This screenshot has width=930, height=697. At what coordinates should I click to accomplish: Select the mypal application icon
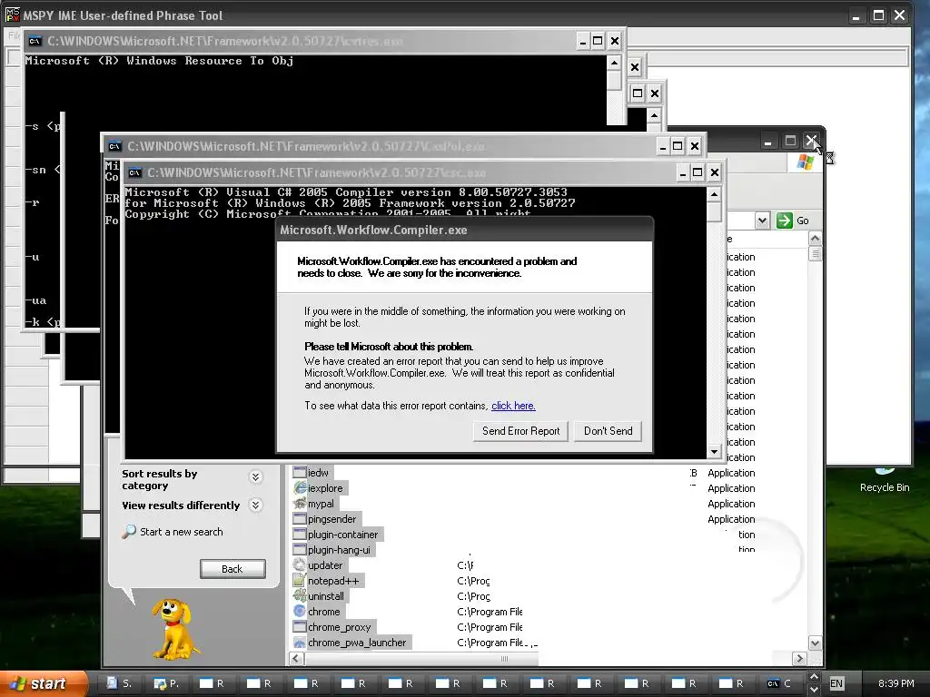[300, 503]
